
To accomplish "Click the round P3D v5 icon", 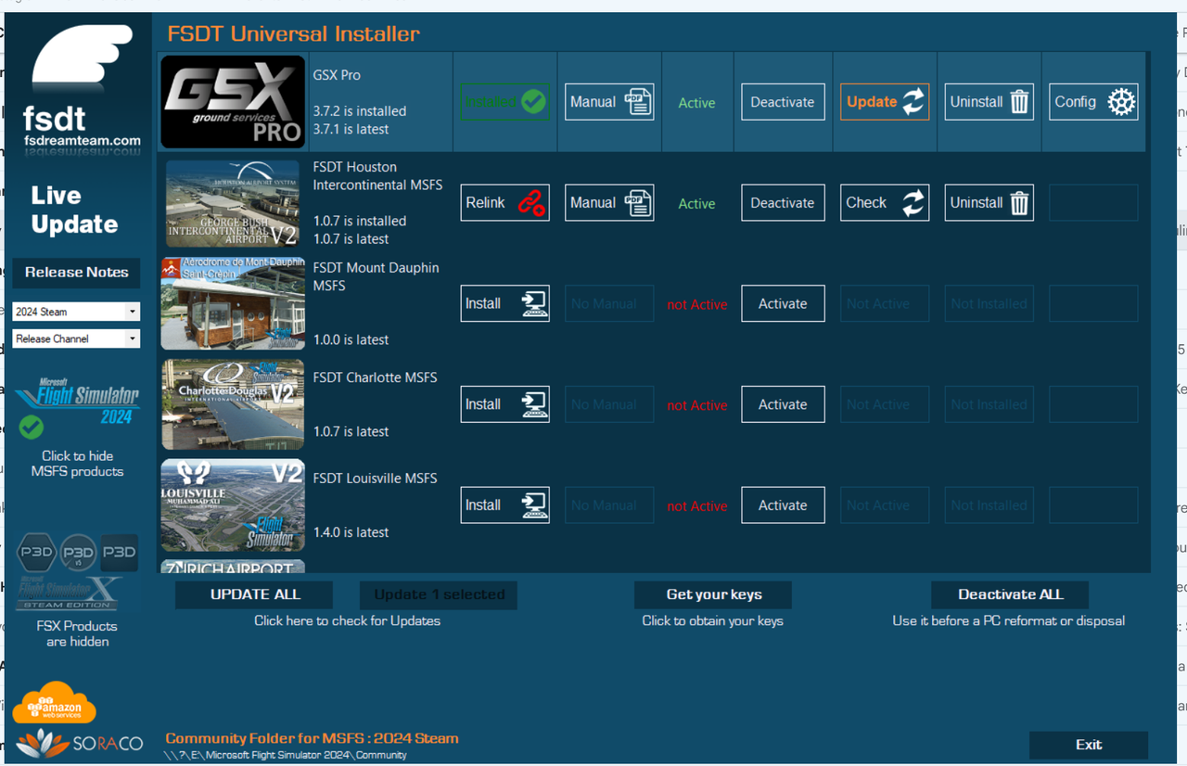I will pyautogui.click(x=78, y=554).
